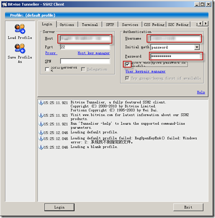Click log text 'Loading default profile.'
This screenshot has height=218, width=215.
(94, 132)
